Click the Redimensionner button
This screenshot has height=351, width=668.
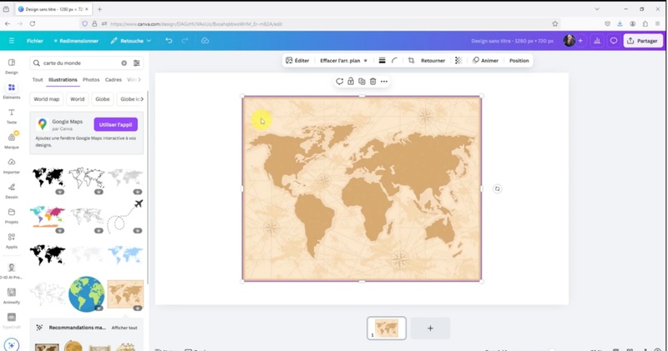tap(76, 41)
